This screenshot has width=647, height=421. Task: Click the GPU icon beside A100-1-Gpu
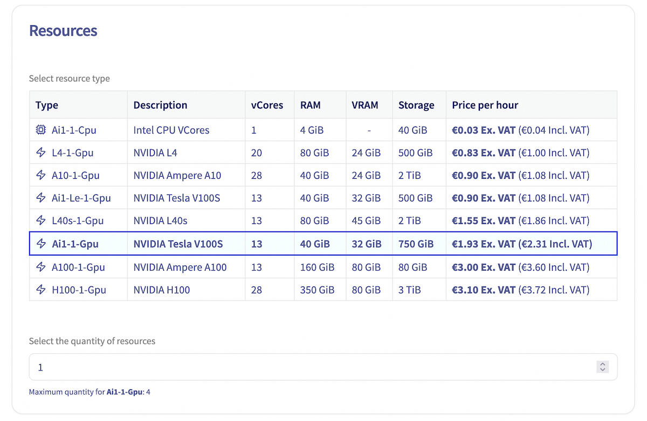click(x=41, y=267)
